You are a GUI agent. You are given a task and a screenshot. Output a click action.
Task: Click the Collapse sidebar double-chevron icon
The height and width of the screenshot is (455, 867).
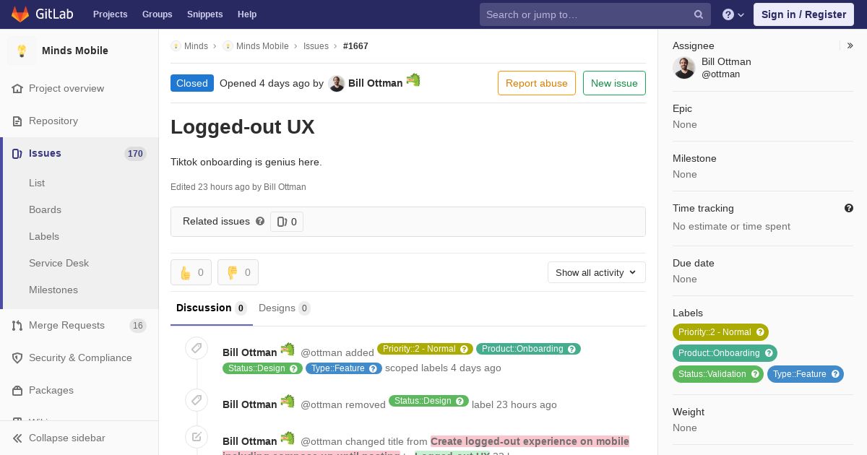click(x=17, y=438)
